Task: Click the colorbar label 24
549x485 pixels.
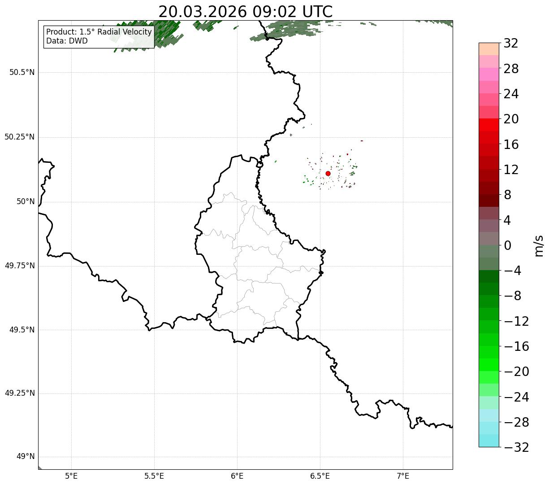Action: click(x=511, y=94)
